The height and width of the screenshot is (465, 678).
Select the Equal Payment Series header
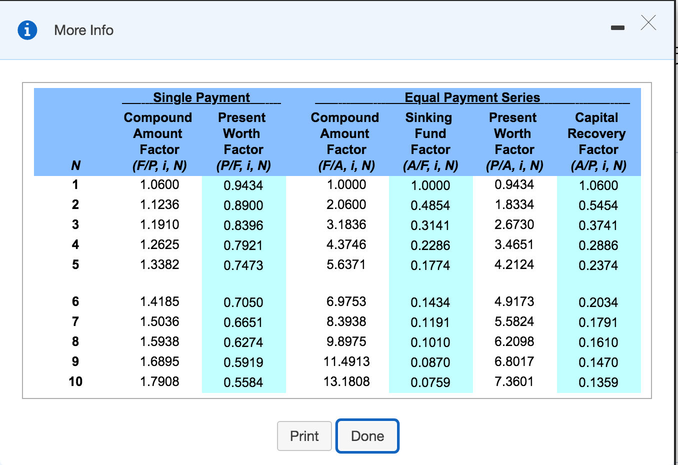click(x=472, y=97)
